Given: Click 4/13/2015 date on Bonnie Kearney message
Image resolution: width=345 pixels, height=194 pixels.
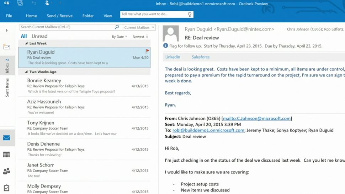Looking at the screenshot, I should point(140,86).
